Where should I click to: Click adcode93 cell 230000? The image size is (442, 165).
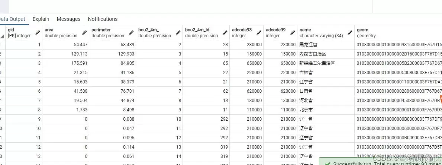click(246, 45)
